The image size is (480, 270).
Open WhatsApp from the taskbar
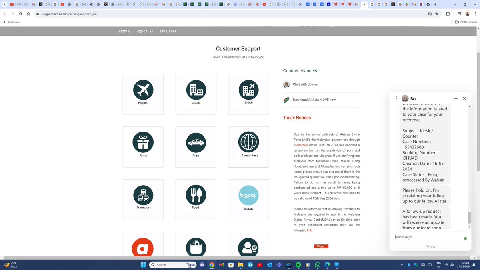[318, 265]
